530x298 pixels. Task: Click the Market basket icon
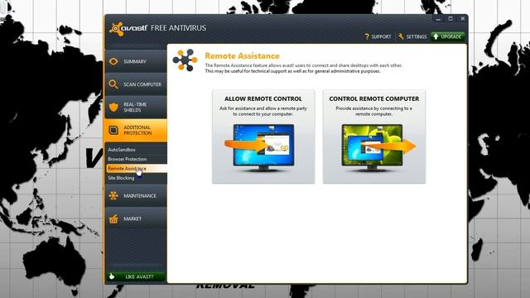point(113,219)
